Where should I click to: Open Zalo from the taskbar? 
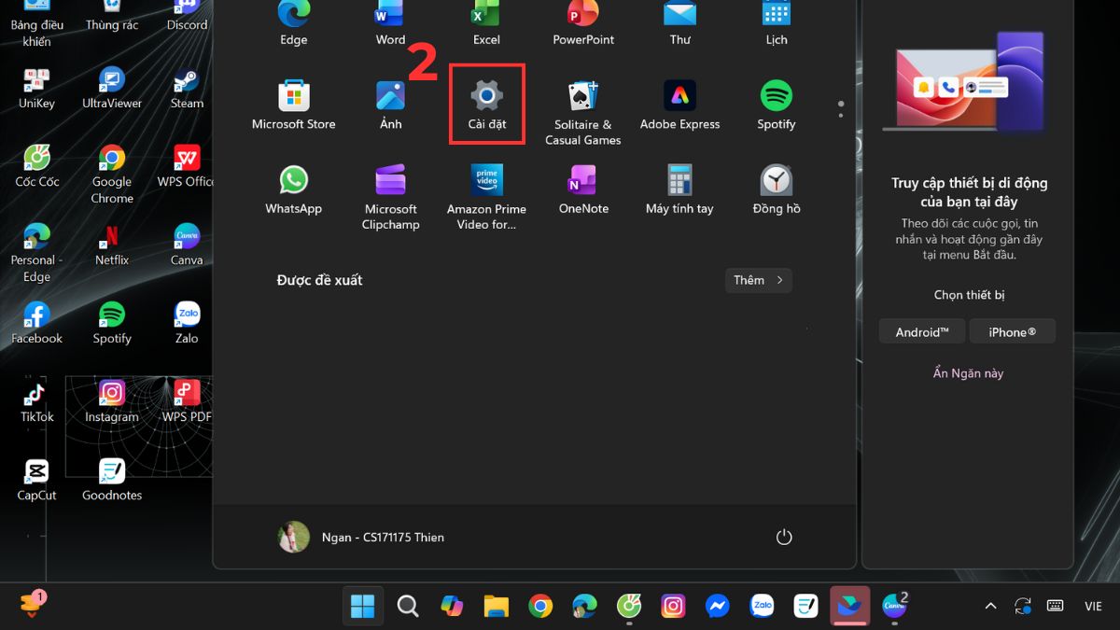(x=762, y=606)
